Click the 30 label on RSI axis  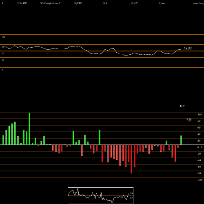point(3,60)
